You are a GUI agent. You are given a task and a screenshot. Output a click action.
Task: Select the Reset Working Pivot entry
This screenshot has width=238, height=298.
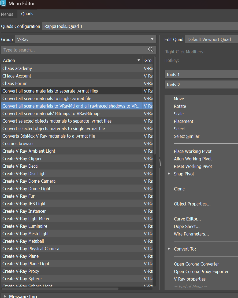(x=193, y=166)
